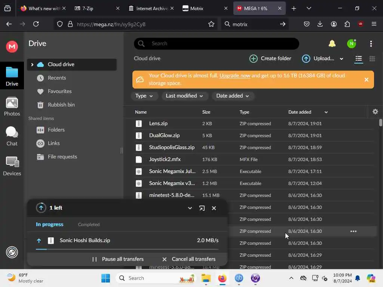Open the Rubbish bin
This screenshot has height=287, width=383.
pyautogui.click(x=61, y=105)
